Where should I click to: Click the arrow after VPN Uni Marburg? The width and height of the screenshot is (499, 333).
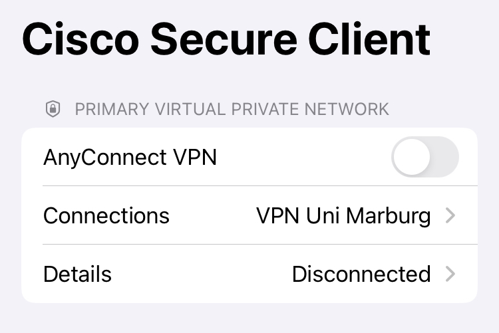[x=450, y=215]
